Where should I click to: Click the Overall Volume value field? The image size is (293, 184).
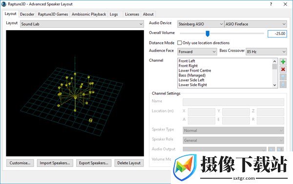pyautogui.click(x=277, y=34)
